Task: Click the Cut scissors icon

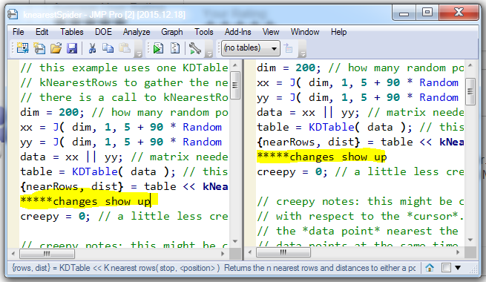Action: (x=92, y=48)
